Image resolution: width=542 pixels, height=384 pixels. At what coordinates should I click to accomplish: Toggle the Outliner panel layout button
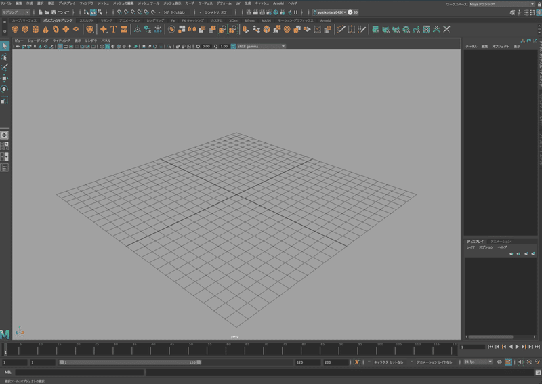point(5,168)
